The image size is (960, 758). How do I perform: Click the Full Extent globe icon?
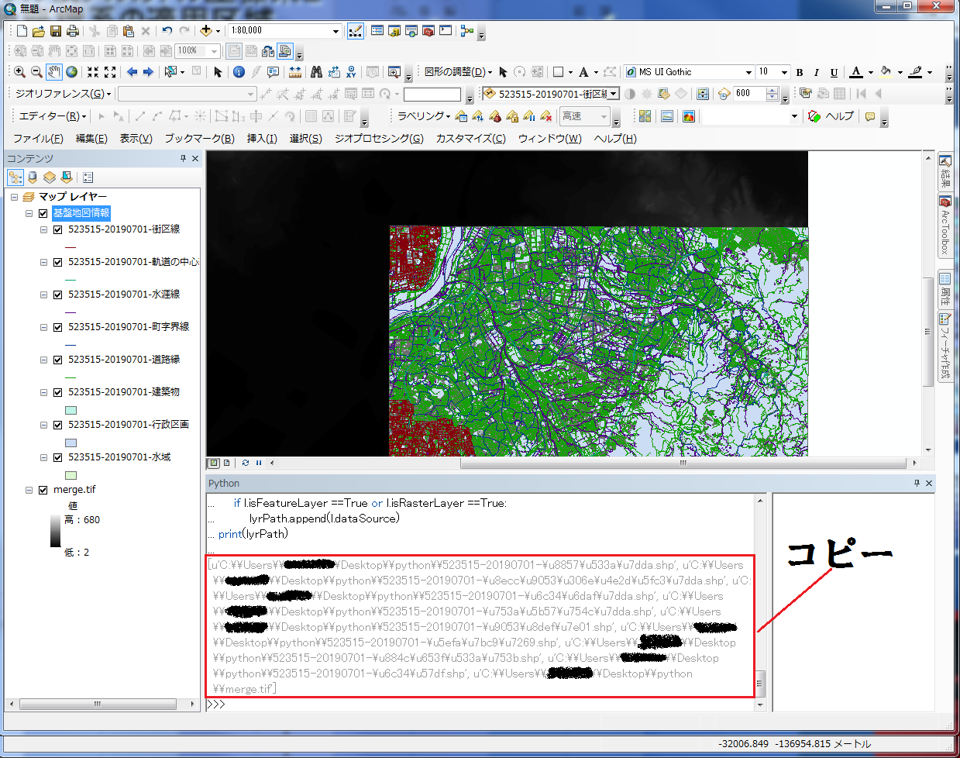71,71
